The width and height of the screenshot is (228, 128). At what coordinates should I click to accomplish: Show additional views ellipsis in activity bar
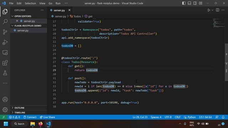click(x=5, y=83)
